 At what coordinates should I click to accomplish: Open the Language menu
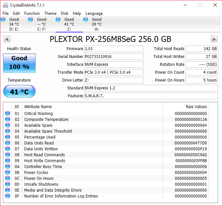[94, 13]
